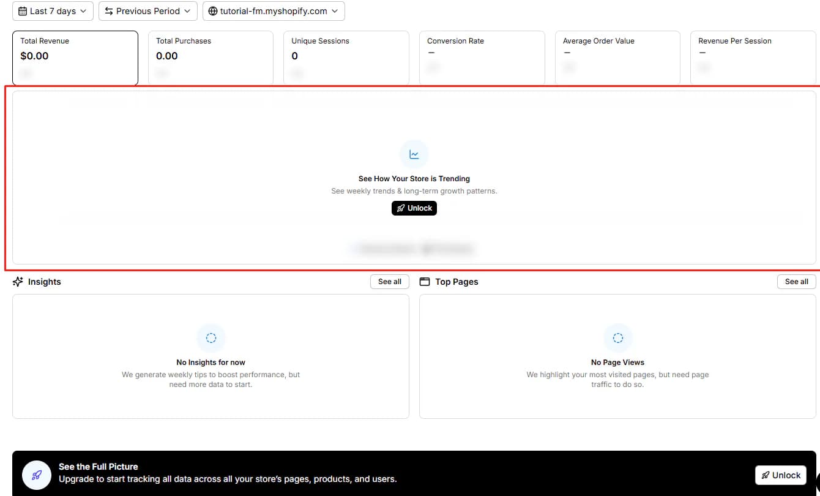The height and width of the screenshot is (496, 820).
Task: Click the trending chart icon in the chart panel
Action: tap(414, 154)
